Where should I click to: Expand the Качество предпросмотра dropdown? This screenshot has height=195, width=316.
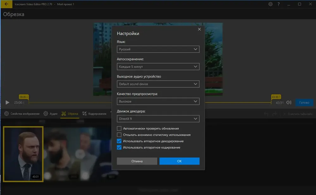pos(158,101)
